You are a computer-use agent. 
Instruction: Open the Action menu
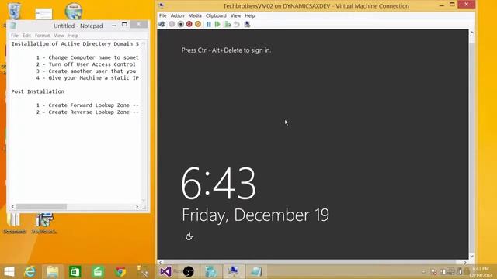(177, 15)
